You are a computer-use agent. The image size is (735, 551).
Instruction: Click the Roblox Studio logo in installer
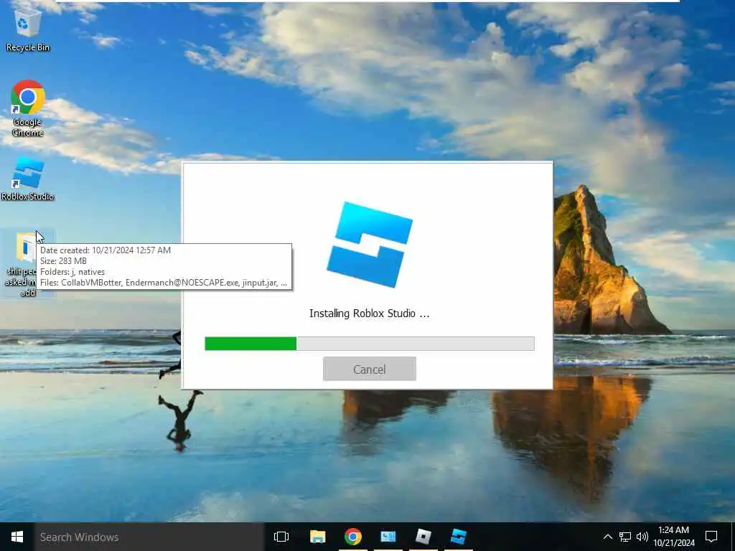370,245
